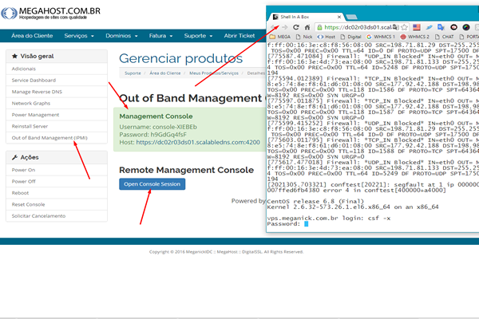The width and height of the screenshot is (479, 319).
Task: Open Manage Reverse DNS in sidebar
Action: pos(57,92)
